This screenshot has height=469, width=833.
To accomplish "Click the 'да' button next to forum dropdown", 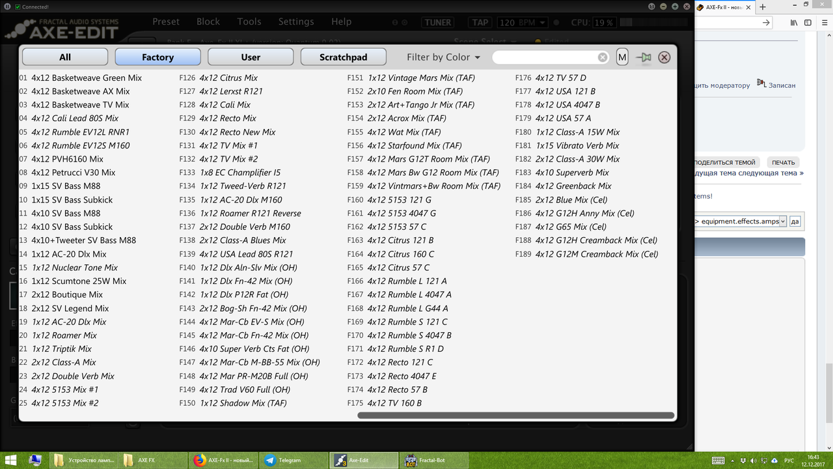I will [x=795, y=221].
